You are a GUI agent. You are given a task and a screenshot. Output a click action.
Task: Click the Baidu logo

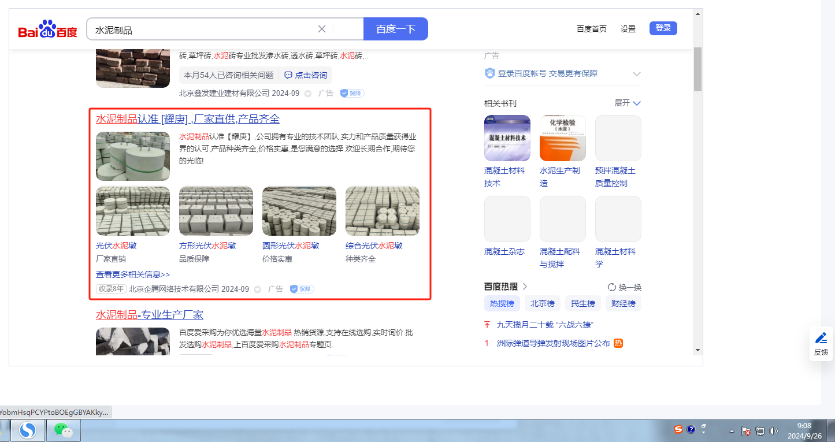tap(47, 29)
